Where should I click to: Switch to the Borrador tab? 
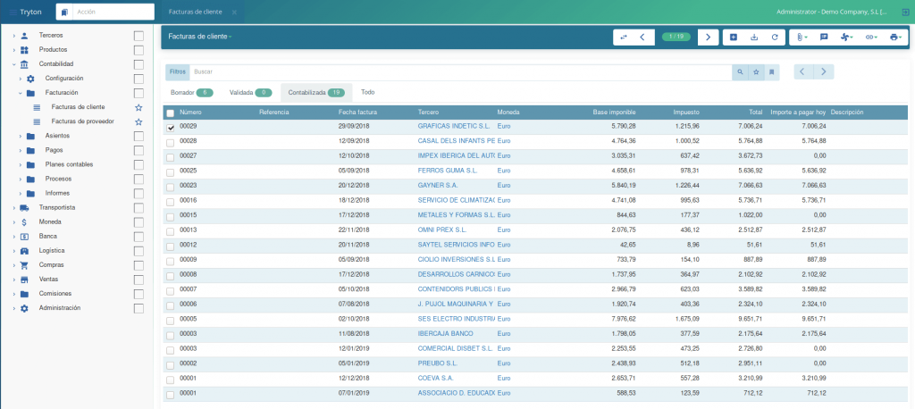[190, 92]
